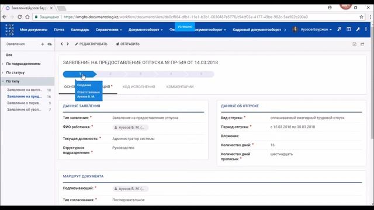Open the vertical dots header menu
This screenshot has height=210, width=374.
click(x=366, y=29)
